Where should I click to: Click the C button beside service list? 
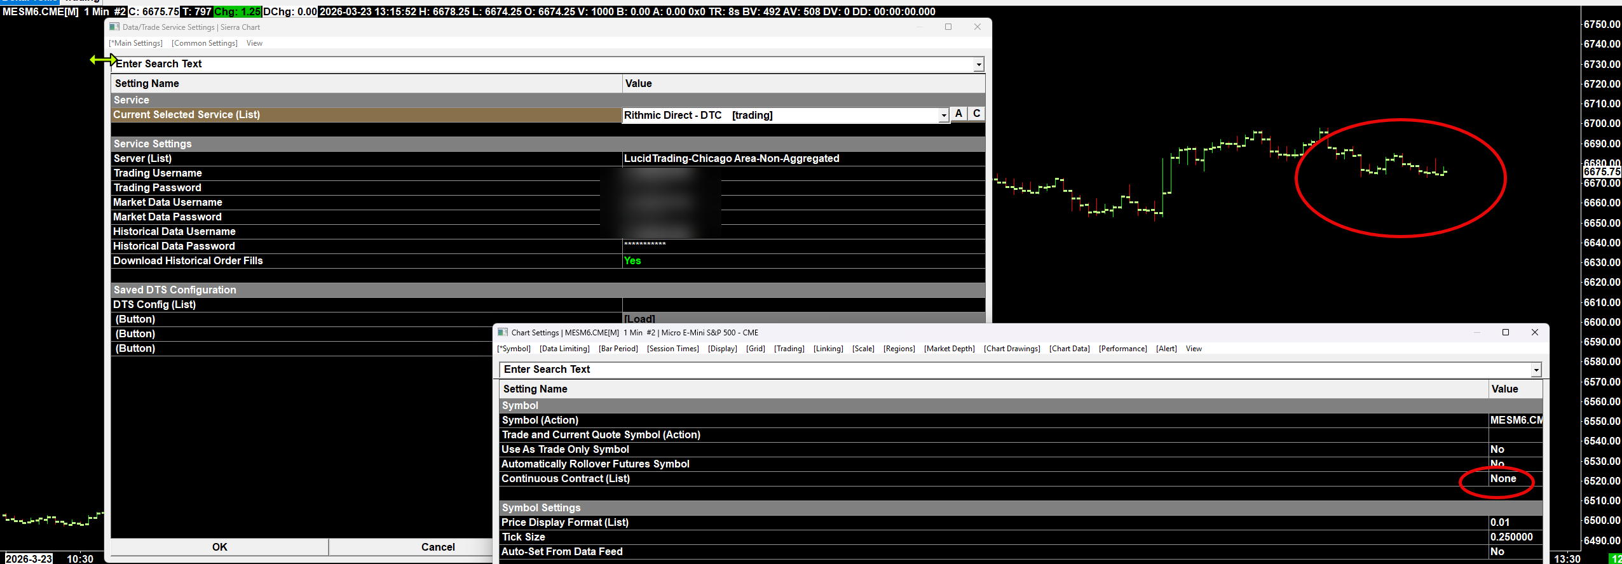[977, 114]
